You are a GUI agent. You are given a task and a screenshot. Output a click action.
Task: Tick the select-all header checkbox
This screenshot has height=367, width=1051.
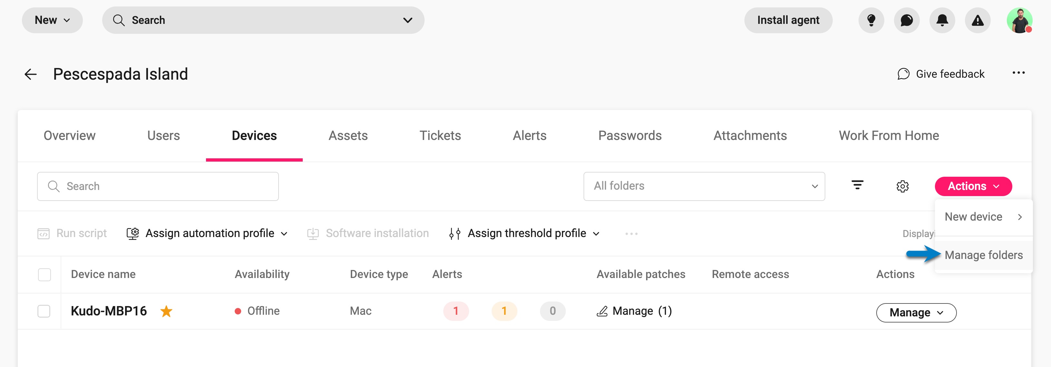(44, 274)
